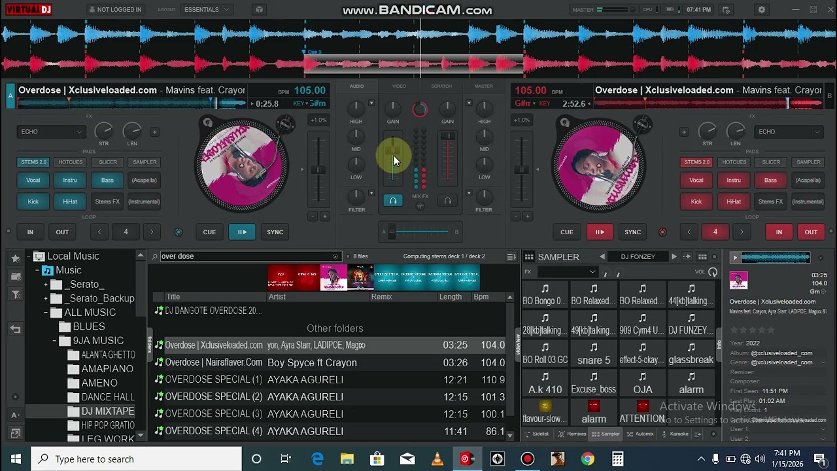Click NOT LOGGED IN account button

115,10
